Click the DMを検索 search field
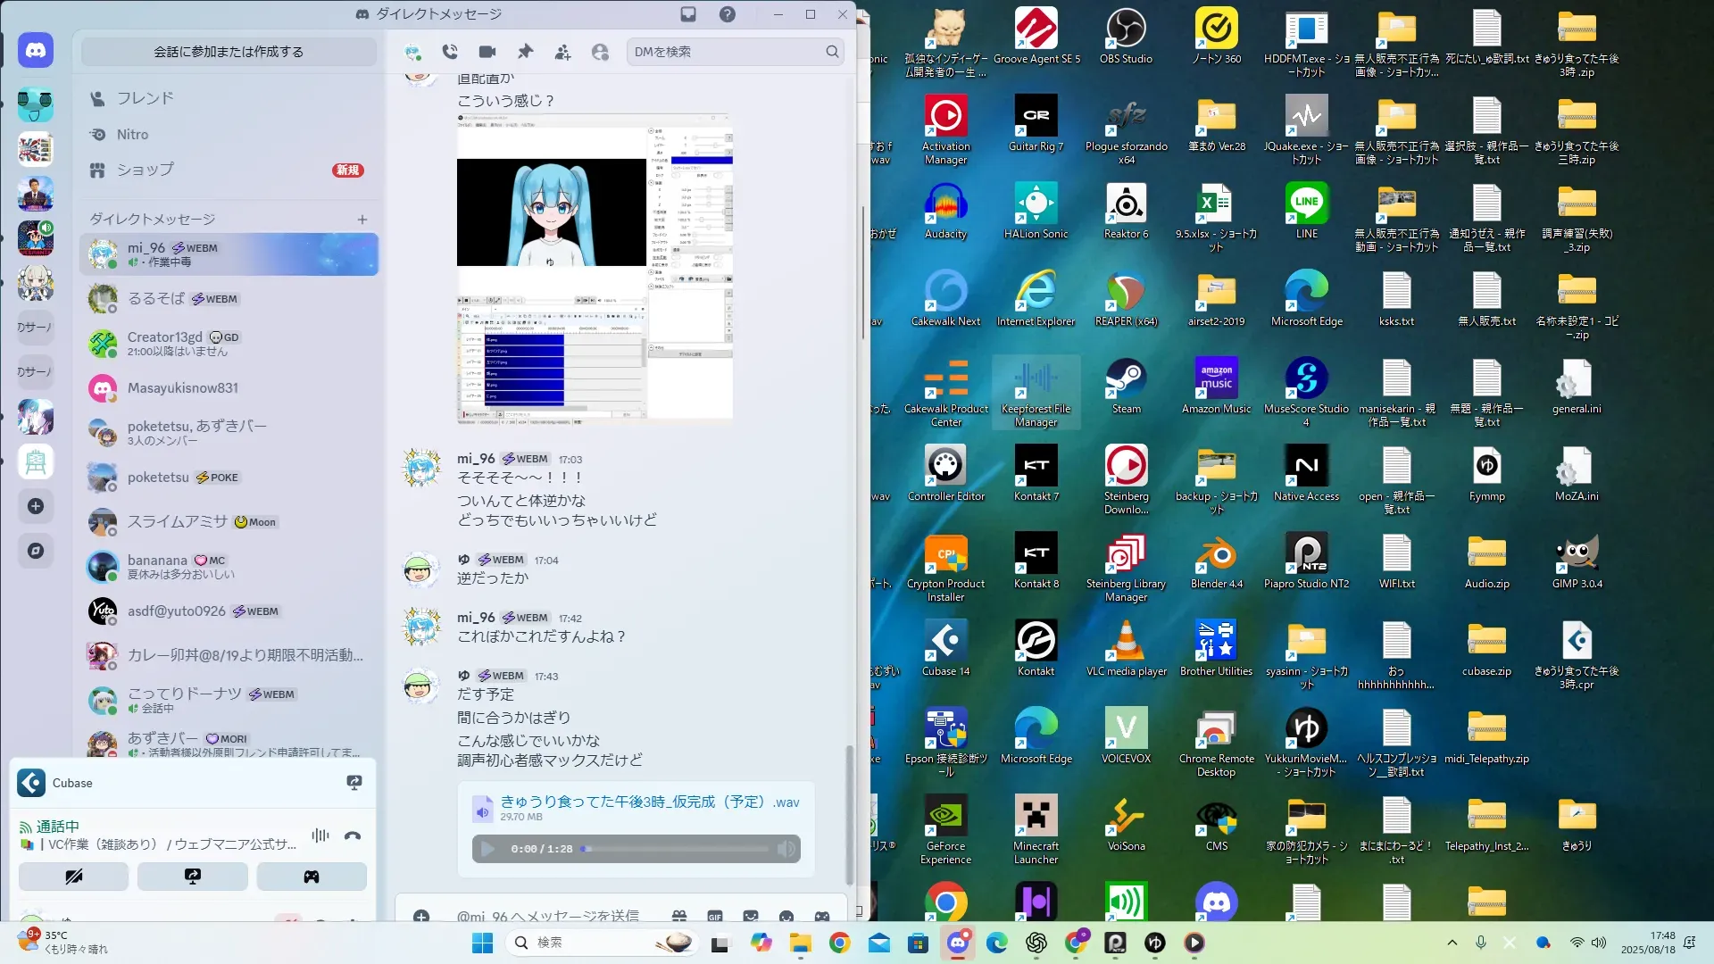This screenshot has height=964, width=1714. click(728, 52)
